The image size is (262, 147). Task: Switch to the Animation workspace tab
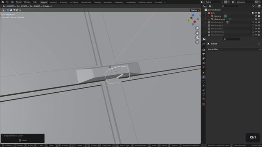[108, 2]
